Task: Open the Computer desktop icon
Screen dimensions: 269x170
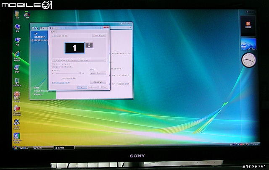Action: click(x=17, y=28)
